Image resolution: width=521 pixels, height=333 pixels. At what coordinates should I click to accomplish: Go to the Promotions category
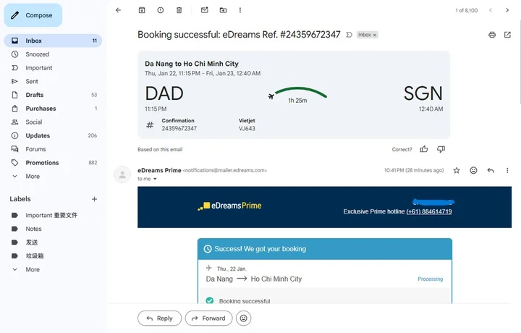(x=42, y=163)
